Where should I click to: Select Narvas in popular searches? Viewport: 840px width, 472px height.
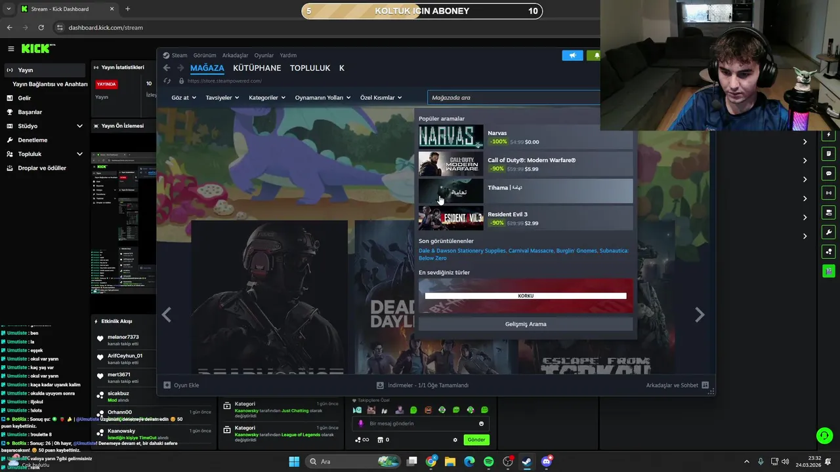[526, 137]
